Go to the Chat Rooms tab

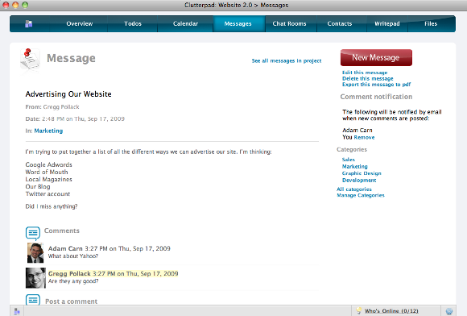coord(289,23)
